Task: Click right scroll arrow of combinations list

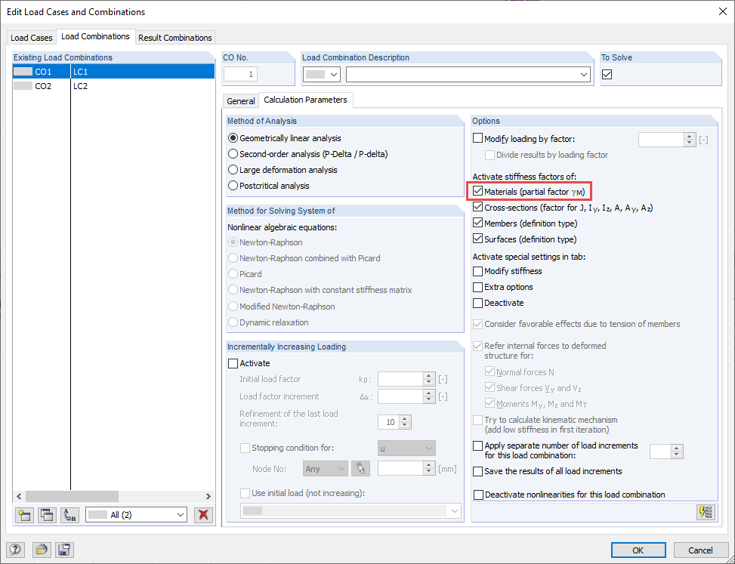Action: click(208, 496)
